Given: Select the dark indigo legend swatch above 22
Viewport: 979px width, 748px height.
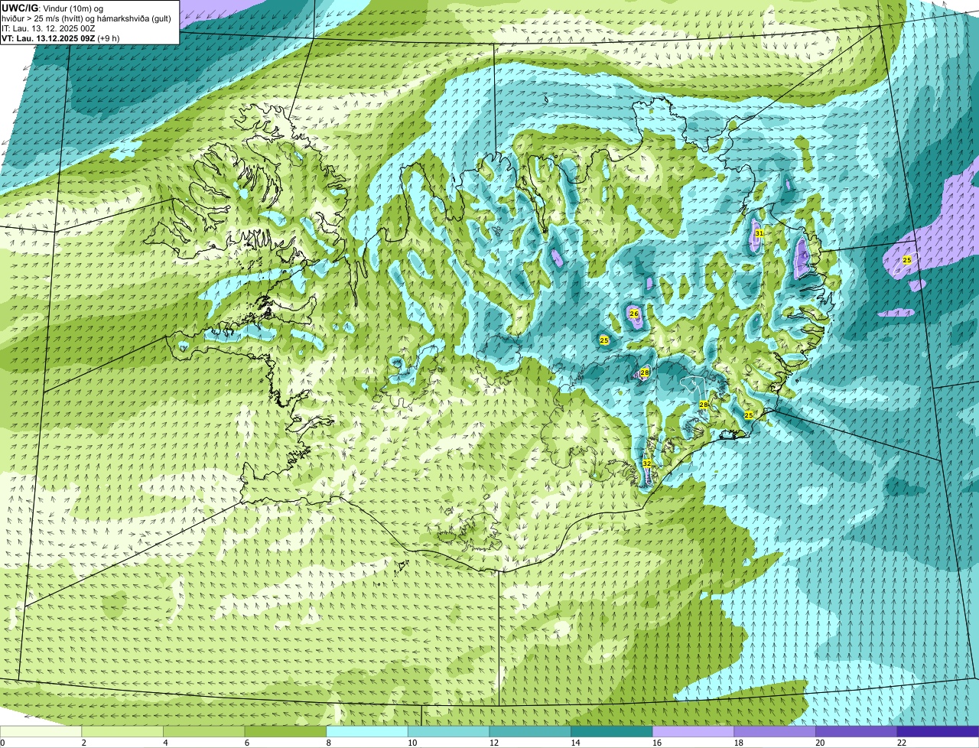Looking at the screenshot, I should 938,731.
